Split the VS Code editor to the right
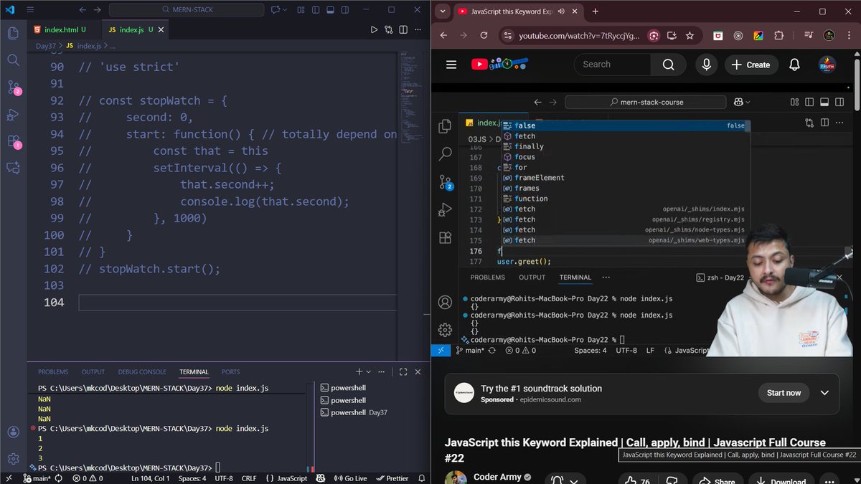 click(x=403, y=29)
